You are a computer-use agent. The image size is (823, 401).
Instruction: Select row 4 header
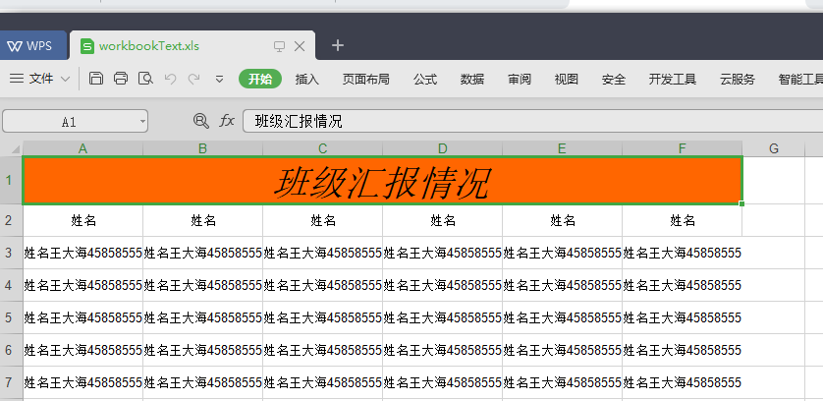11,285
